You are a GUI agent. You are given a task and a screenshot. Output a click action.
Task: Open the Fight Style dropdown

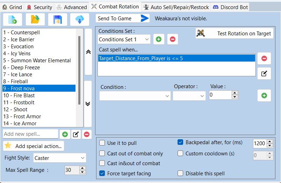click(x=59, y=158)
